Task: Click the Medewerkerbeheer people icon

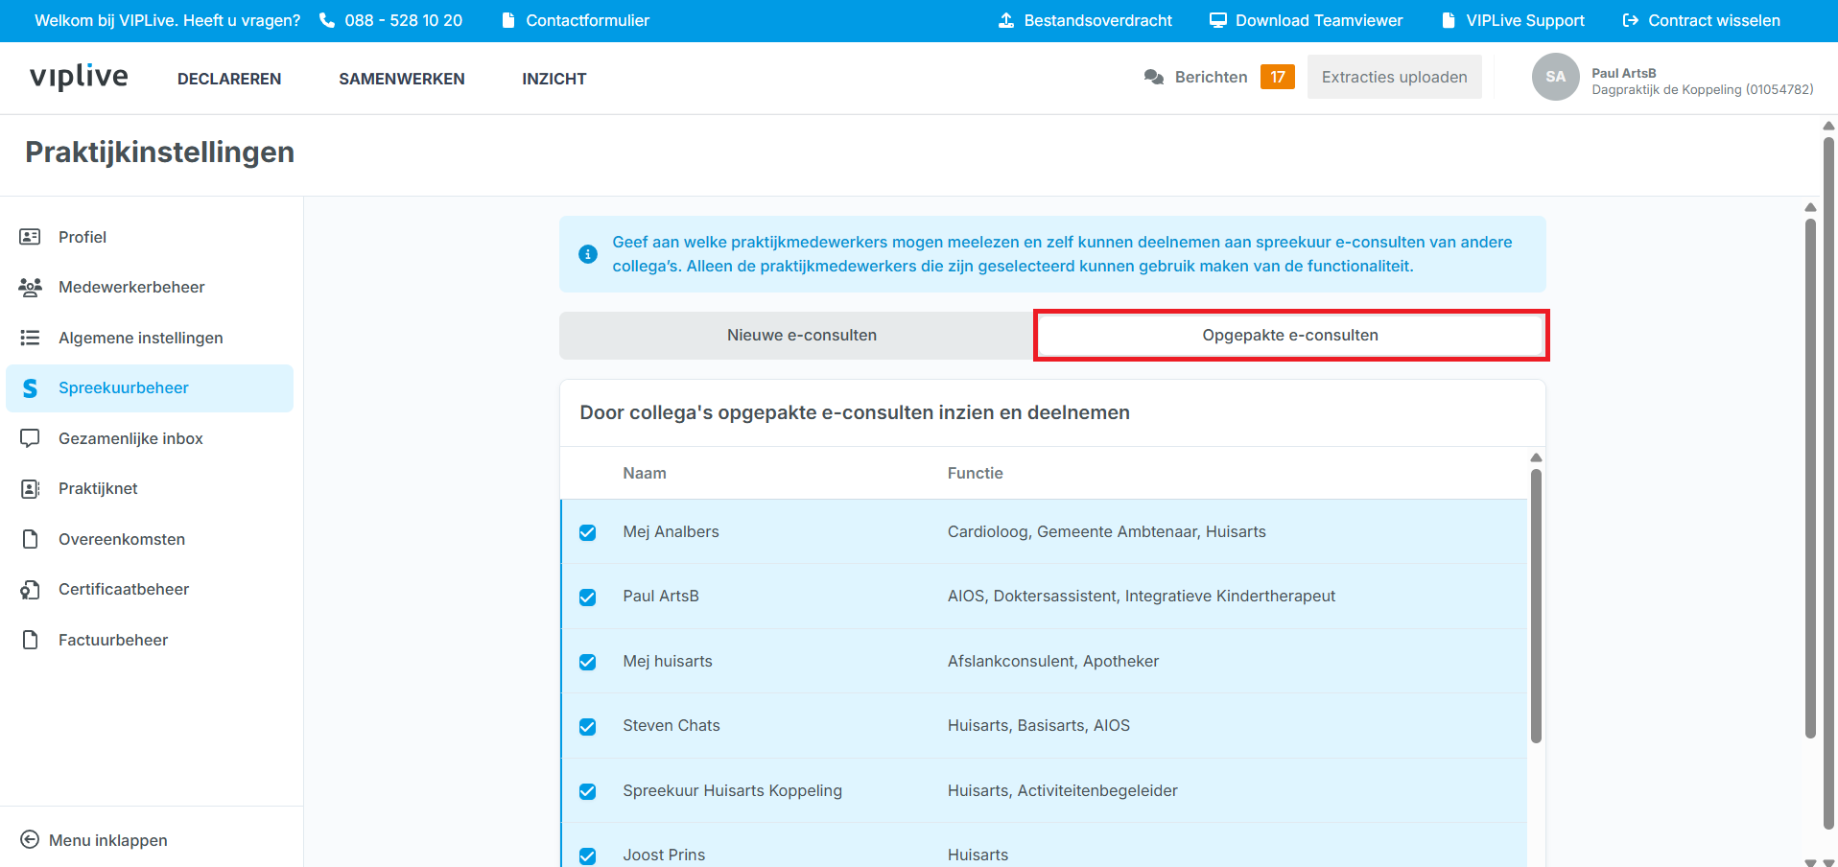Action: click(31, 287)
